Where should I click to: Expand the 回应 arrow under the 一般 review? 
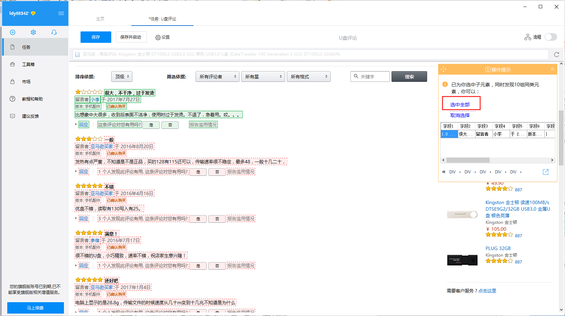pyautogui.click(x=76, y=171)
